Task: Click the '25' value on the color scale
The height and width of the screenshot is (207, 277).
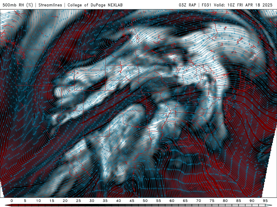Action: tap(79, 201)
